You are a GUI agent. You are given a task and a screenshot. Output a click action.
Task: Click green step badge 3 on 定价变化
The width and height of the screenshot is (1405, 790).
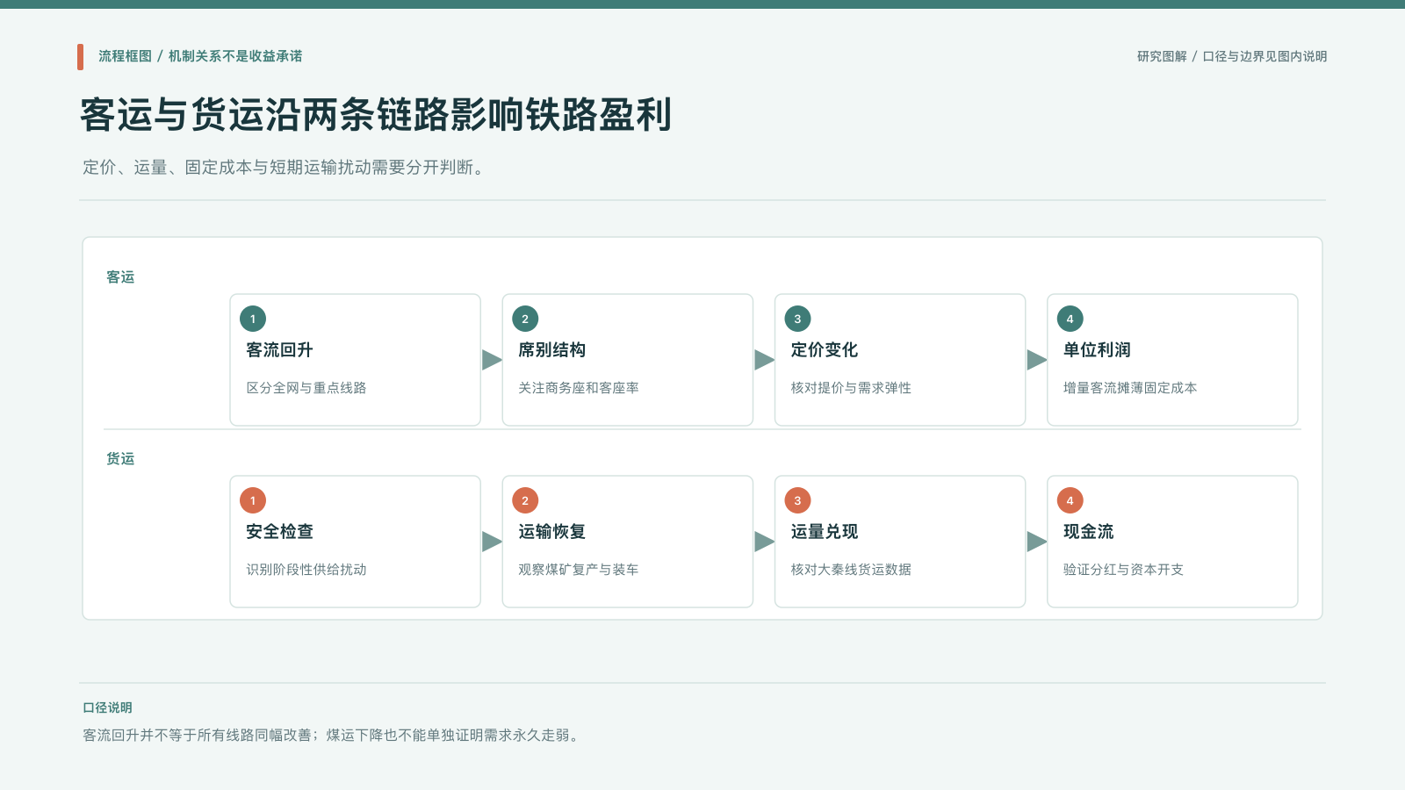[797, 319]
